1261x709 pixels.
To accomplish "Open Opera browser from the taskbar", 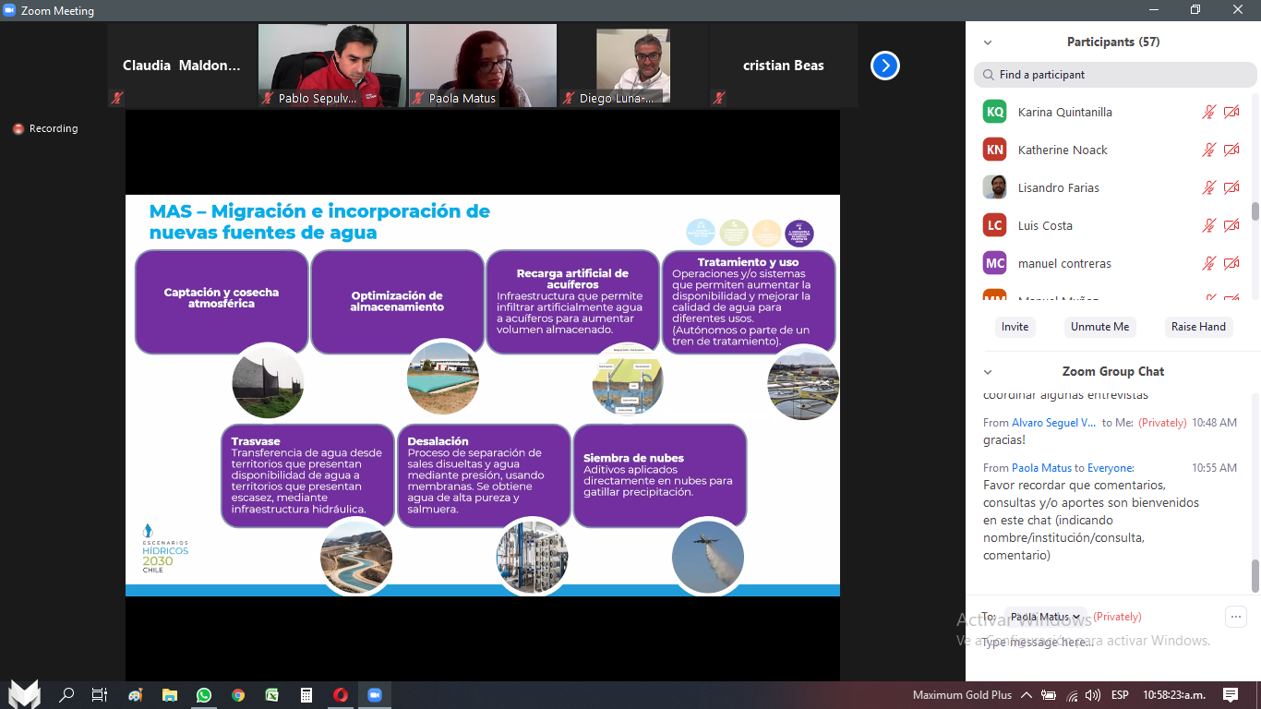I will pos(341,695).
